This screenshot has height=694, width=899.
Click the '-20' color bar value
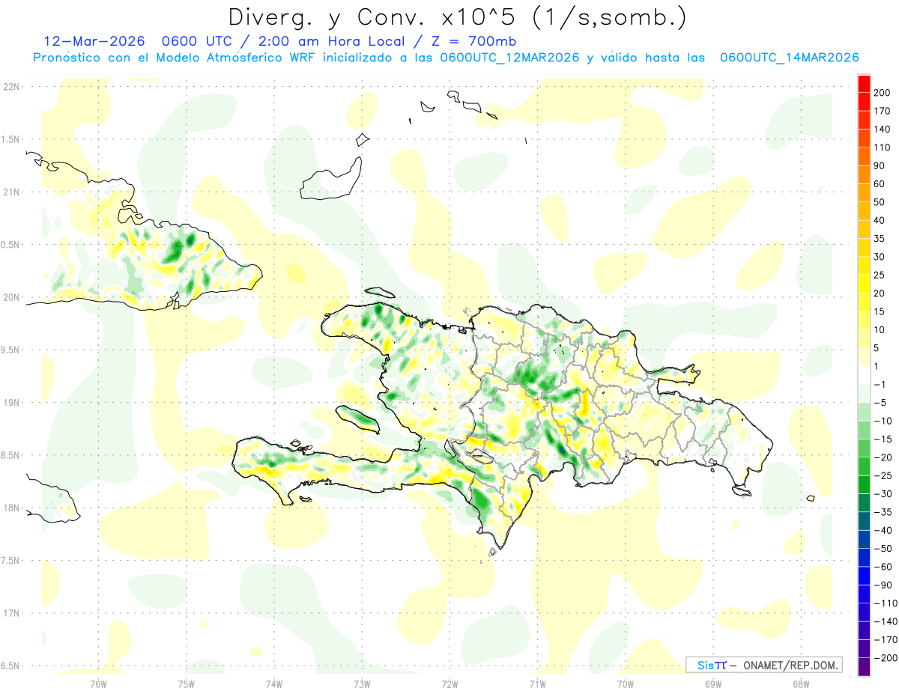click(882, 457)
